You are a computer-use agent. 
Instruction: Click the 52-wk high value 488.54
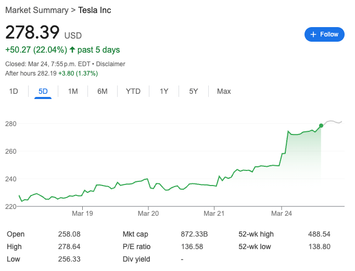pos(319,234)
